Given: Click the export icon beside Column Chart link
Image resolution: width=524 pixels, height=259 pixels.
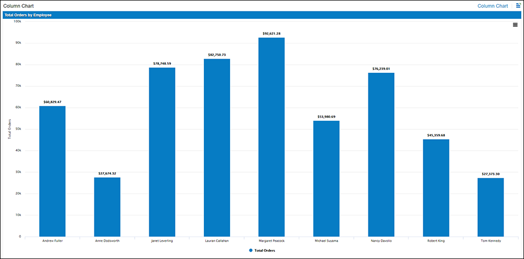Looking at the screenshot, I should [518, 5].
